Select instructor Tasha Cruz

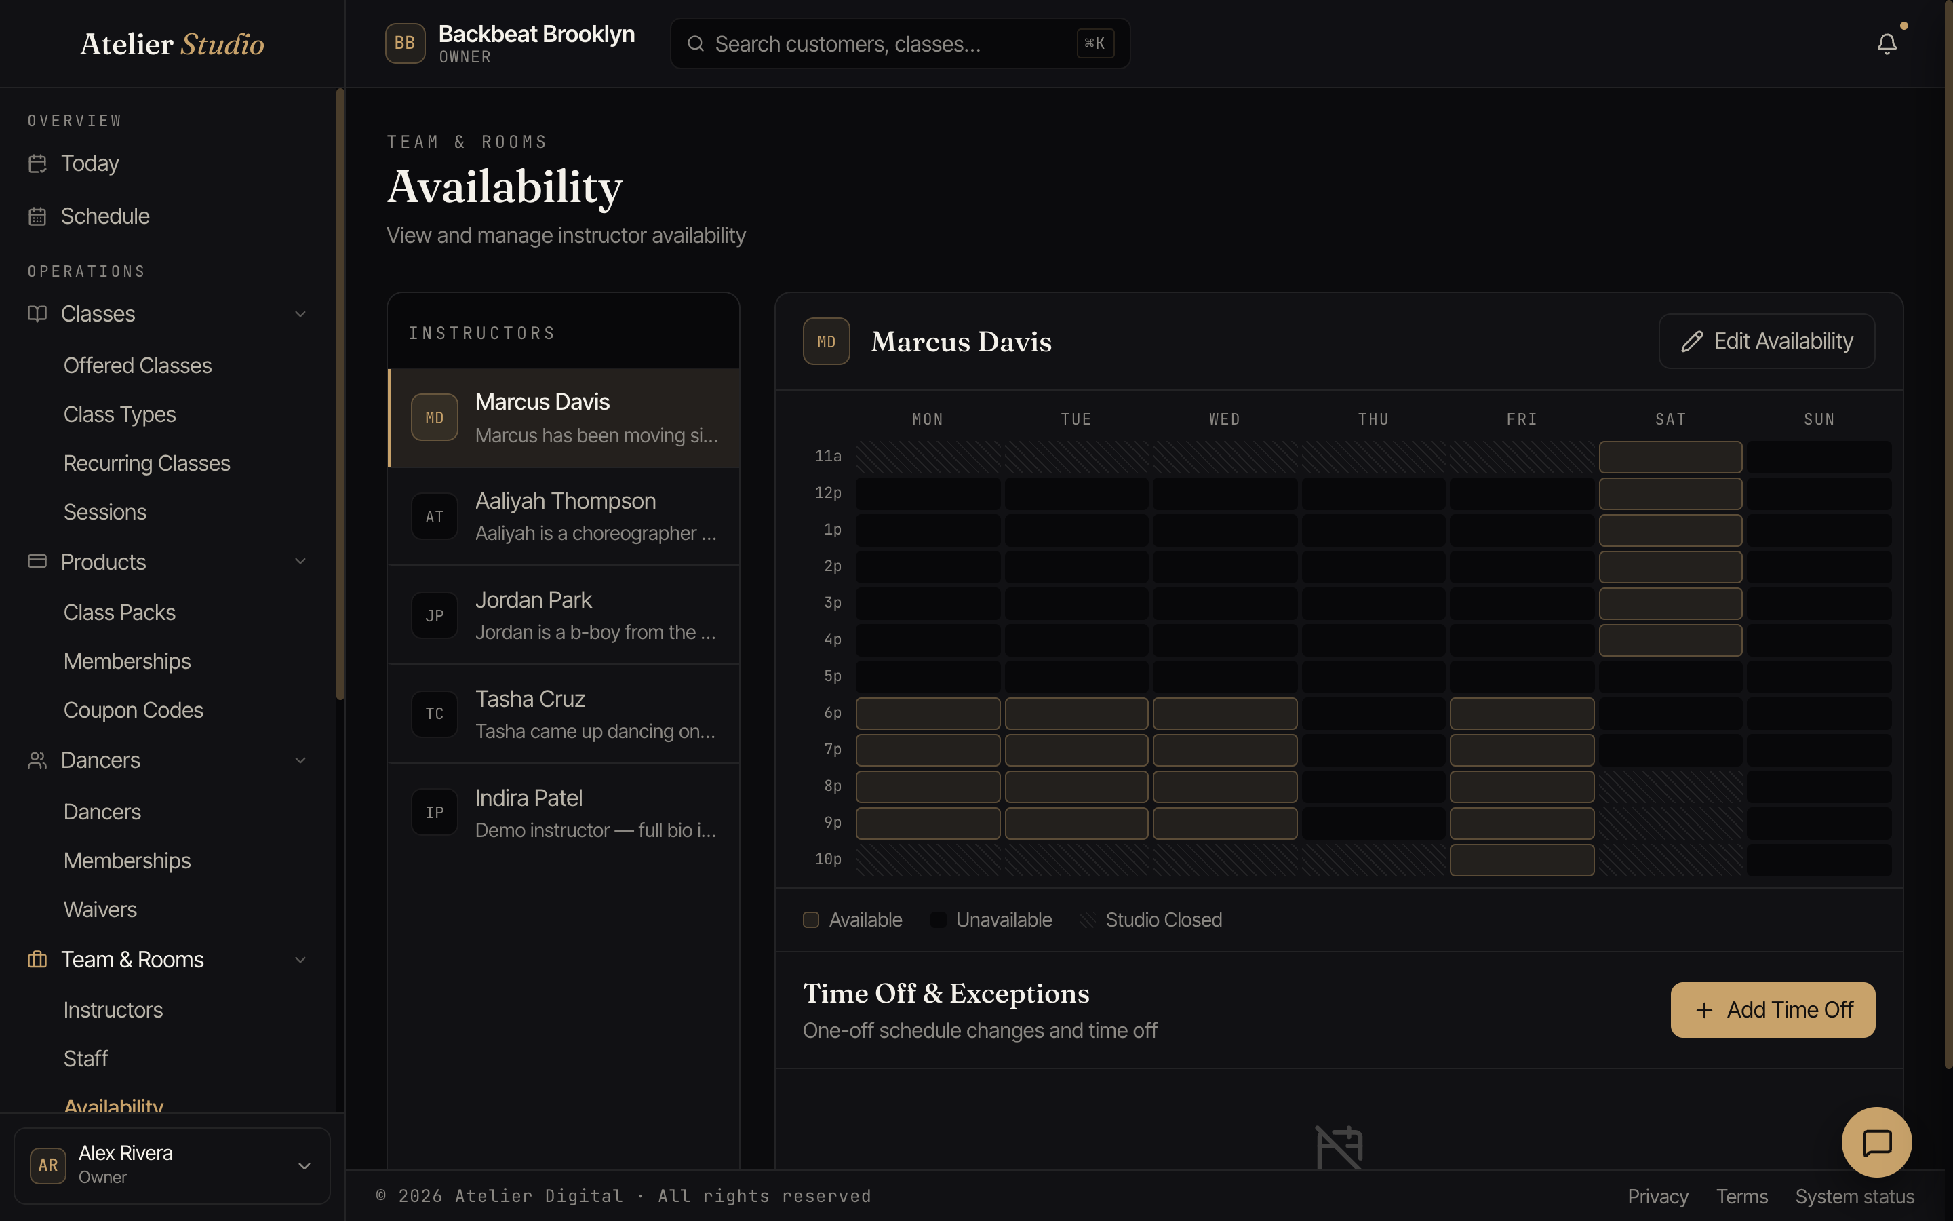pos(564,715)
